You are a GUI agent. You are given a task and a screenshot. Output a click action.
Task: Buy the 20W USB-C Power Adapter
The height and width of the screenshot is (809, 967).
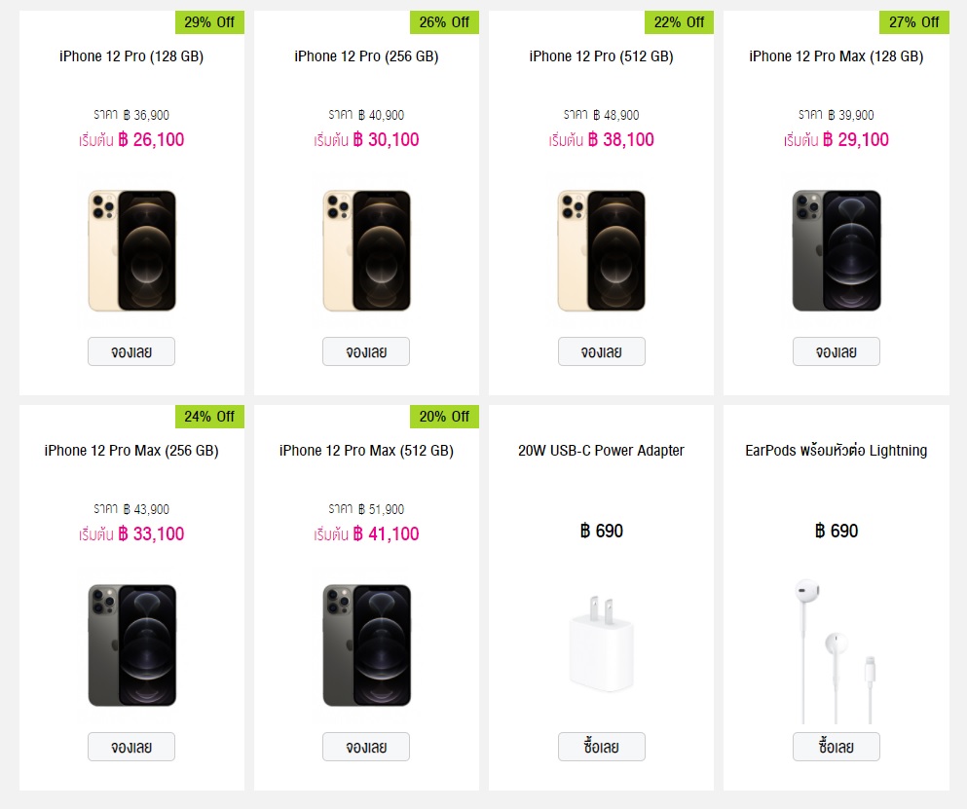pyautogui.click(x=601, y=747)
